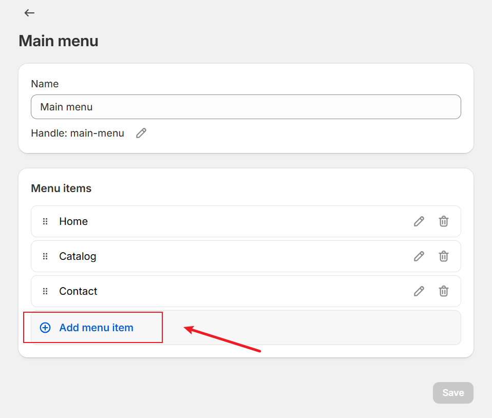Select the Home menu item row
Image resolution: width=492 pixels, height=418 pixels.
click(x=246, y=221)
